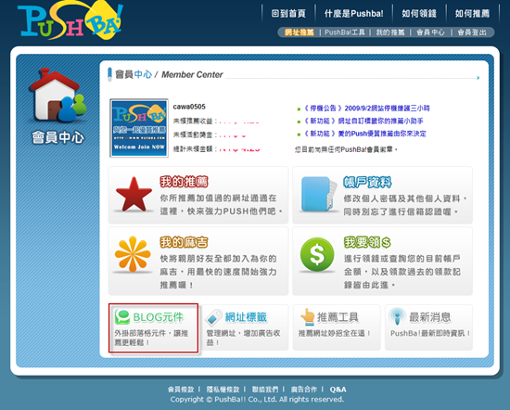Click the pointing hand icon
Screen dimensions: 510x410
pyautogui.click(x=307, y=316)
